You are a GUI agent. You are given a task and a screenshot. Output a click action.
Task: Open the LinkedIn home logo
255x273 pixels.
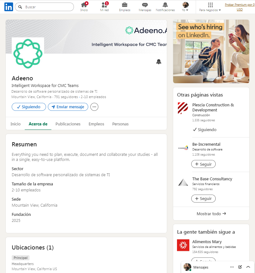click(9, 7)
